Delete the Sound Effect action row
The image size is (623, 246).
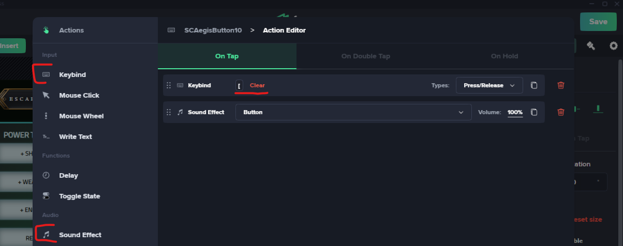(561, 112)
